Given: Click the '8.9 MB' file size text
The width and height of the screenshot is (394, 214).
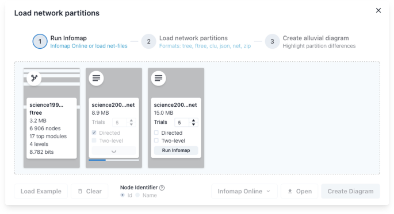Looking at the screenshot, I should tap(100, 113).
